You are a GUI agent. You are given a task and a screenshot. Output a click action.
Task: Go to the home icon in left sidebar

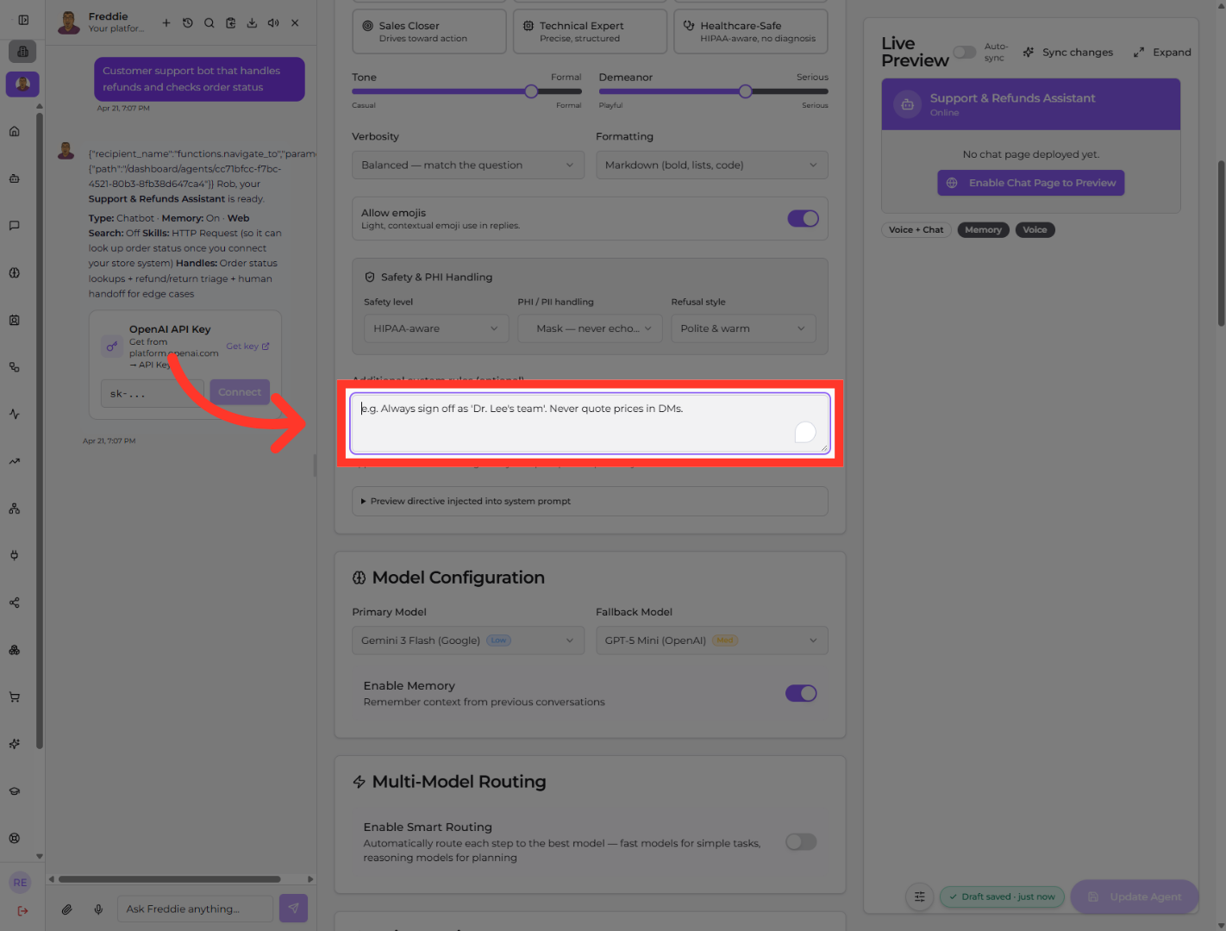click(x=15, y=131)
